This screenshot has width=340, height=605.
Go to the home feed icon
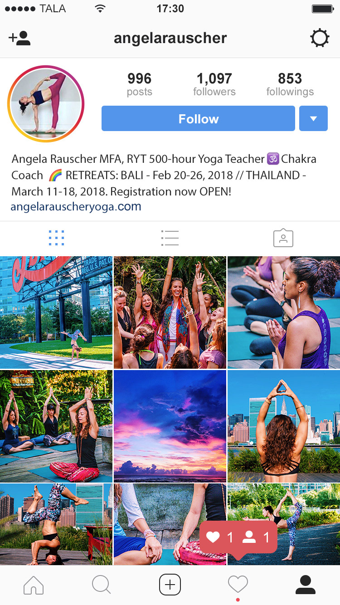pyautogui.click(x=34, y=585)
